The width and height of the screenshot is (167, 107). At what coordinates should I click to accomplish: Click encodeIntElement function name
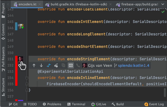point(85,22)
